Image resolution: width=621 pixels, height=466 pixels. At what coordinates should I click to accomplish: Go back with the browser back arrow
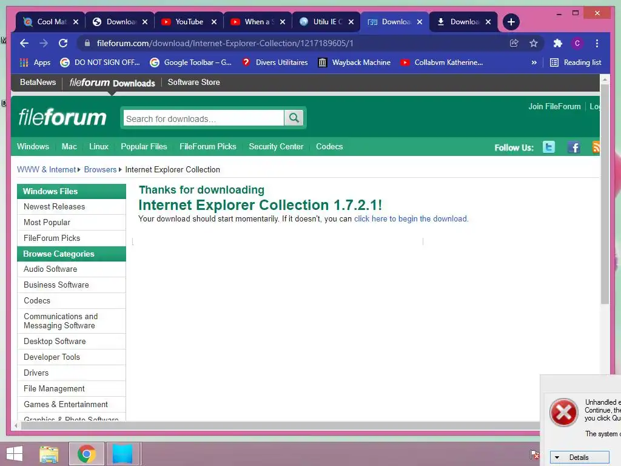(x=24, y=43)
